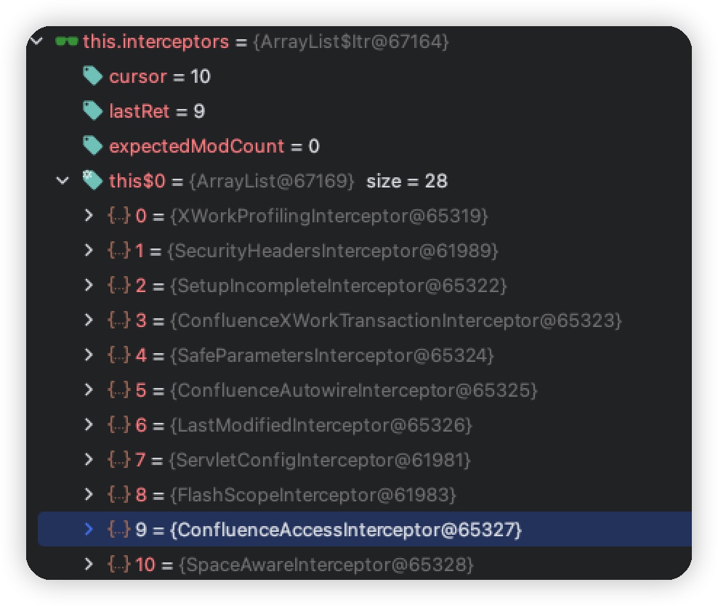This screenshot has height=606, width=718.
Task: Expand element 1 SecurityHeadersInterceptor
Action: click(x=89, y=251)
